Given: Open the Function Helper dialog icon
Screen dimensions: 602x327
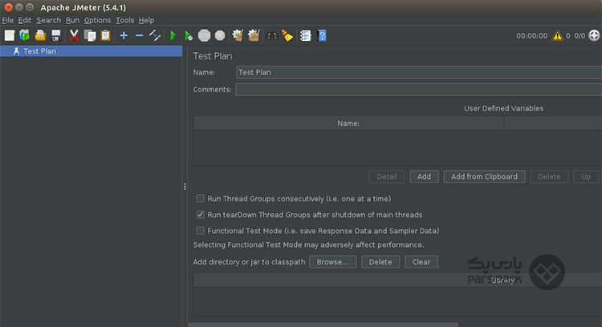Looking at the screenshot, I should tap(306, 35).
